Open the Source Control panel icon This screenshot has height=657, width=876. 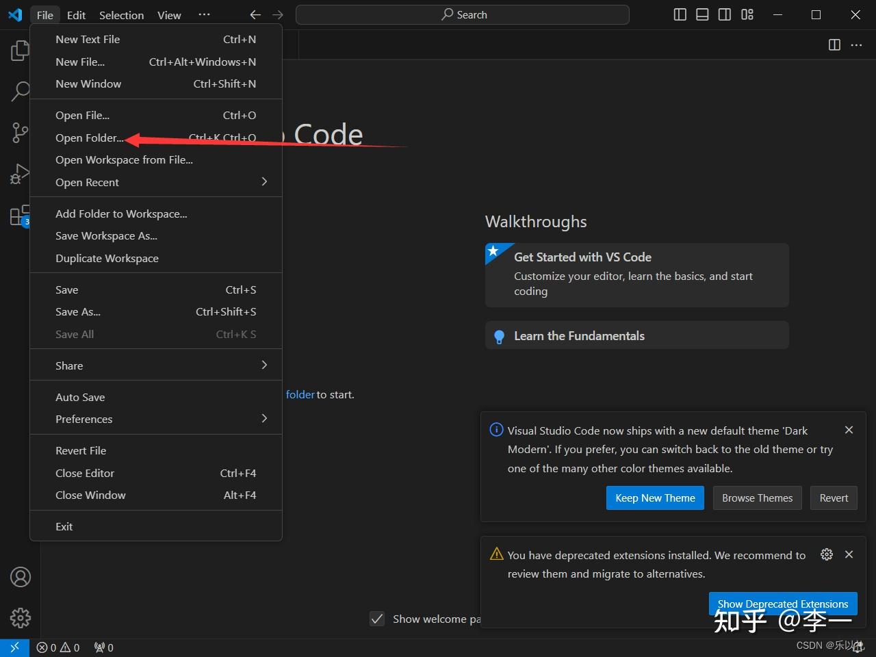tap(21, 133)
